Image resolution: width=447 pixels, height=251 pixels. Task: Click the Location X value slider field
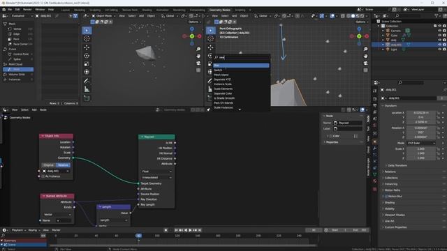[x=421, y=113]
